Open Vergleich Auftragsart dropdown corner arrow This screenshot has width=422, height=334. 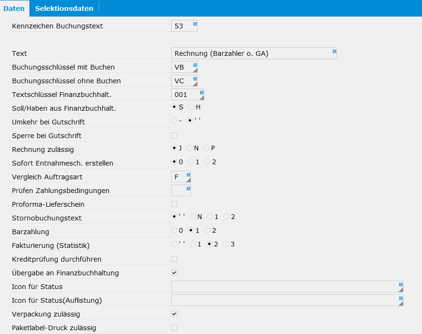[188, 180]
